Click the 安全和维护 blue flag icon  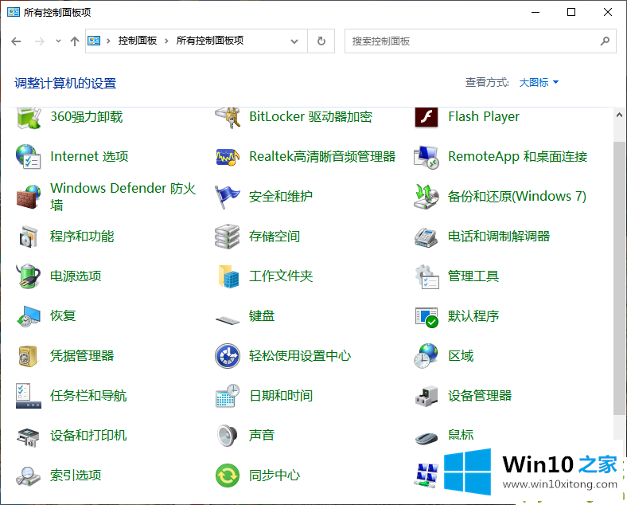tap(227, 197)
